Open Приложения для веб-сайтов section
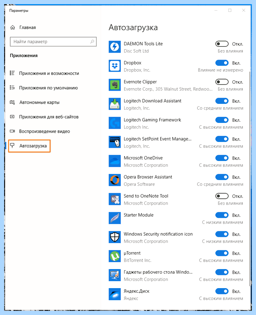 [x=49, y=117]
